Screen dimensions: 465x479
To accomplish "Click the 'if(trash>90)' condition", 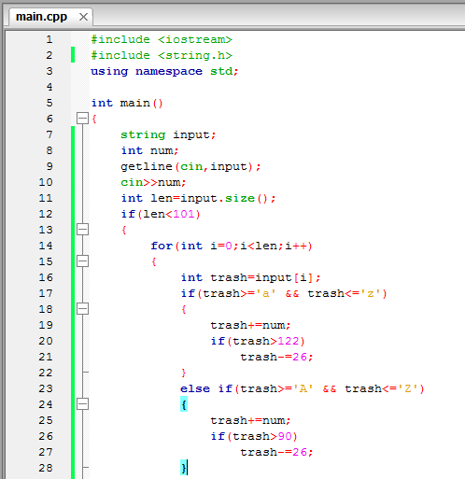I will click(254, 437).
